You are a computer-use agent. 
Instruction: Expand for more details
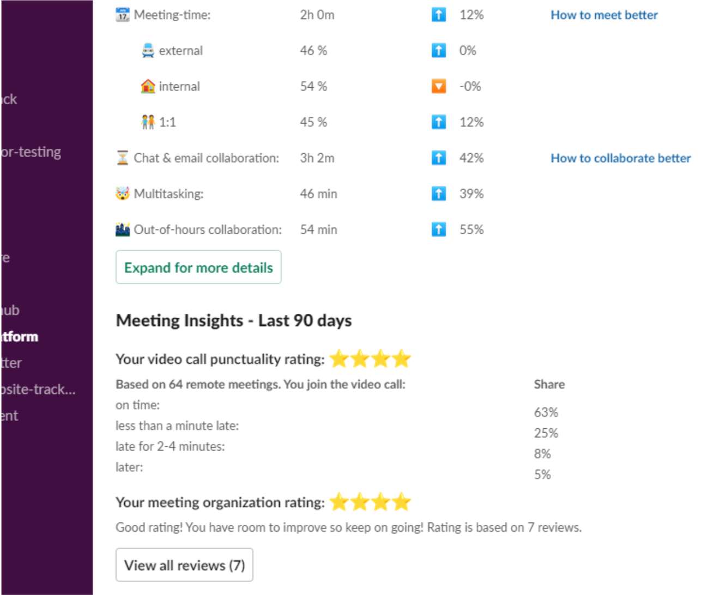198,268
